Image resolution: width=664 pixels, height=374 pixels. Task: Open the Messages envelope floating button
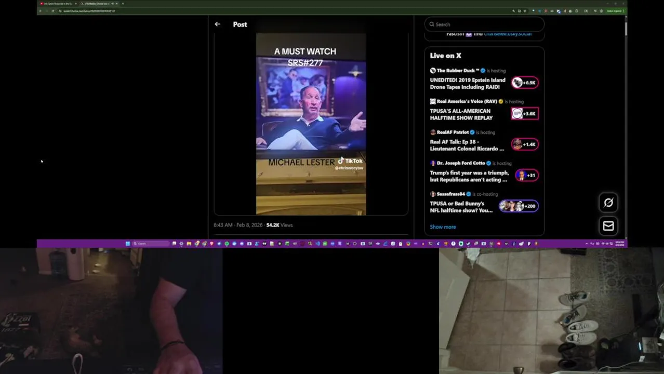[608, 226]
